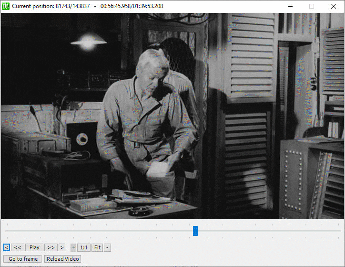Click the blue seek slider handle

[195, 231]
